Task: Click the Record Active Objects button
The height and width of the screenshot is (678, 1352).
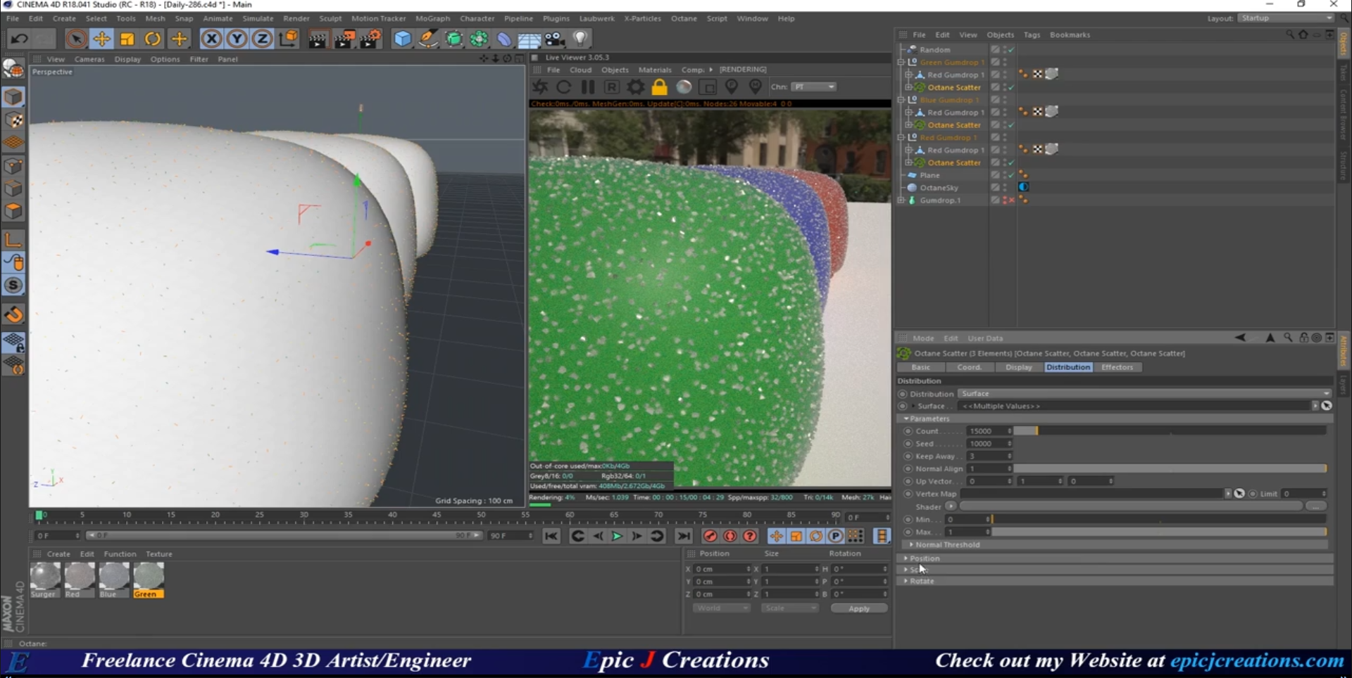Action: (710, 536)
